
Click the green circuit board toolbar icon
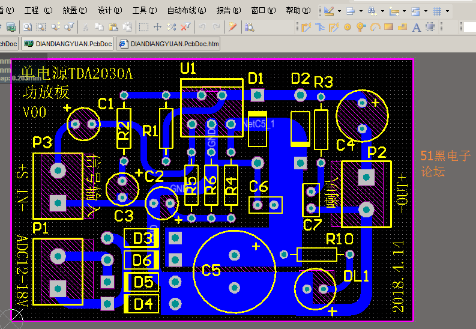point(11,27)
